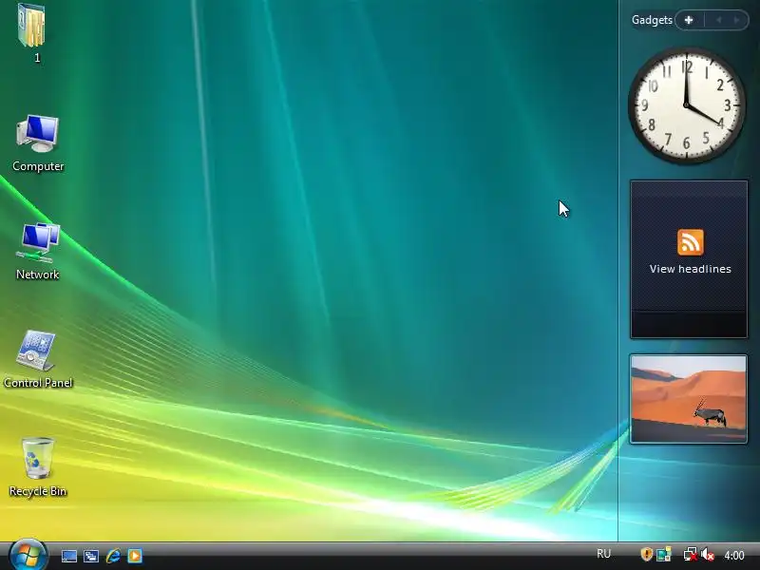Click the muted volume tray icon

click(707, 554)
